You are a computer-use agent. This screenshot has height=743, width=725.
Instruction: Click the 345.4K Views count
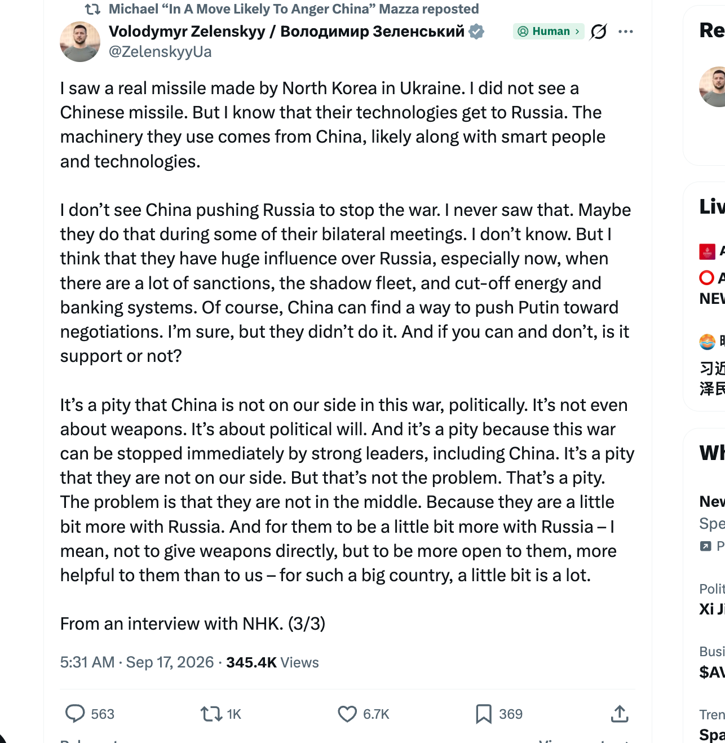tap(272, 662)
